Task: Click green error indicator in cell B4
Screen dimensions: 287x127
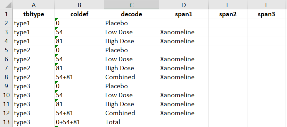Action: coord(56,38)
